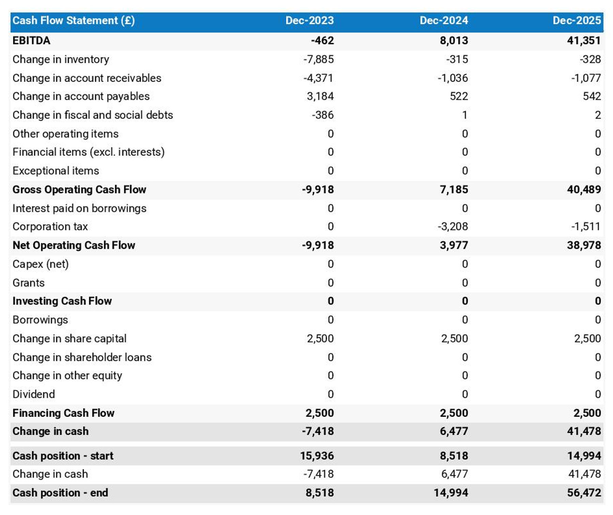Click the Borrowings row label
This screenshot has width=613, height=515.
[40, 319]
